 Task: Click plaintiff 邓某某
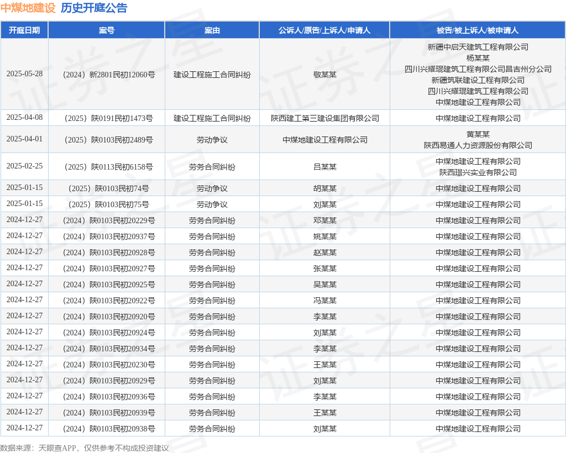pos(325,220)
